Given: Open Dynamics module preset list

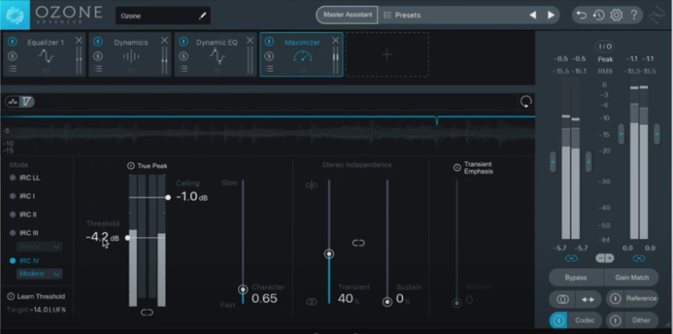Looking at the screenshot, I should coord(98,69).
